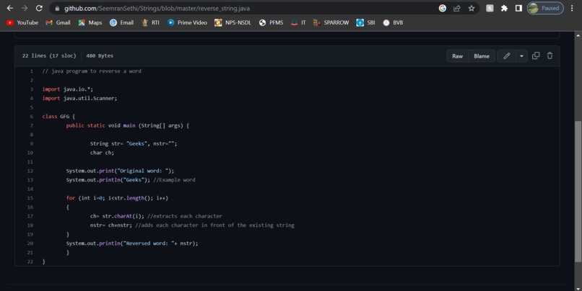Screen dimensions: 582x291
Task: Click the for loop code line
Action: [x=117, y=198]
